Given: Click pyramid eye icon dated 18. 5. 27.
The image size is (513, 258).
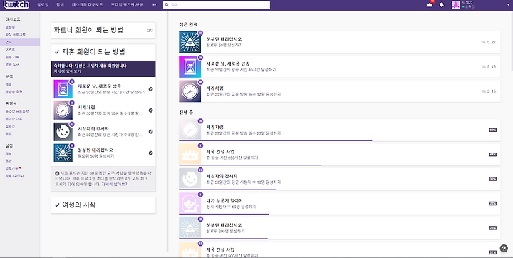Looking at the screenshot, I should click(x=190, y=42).
